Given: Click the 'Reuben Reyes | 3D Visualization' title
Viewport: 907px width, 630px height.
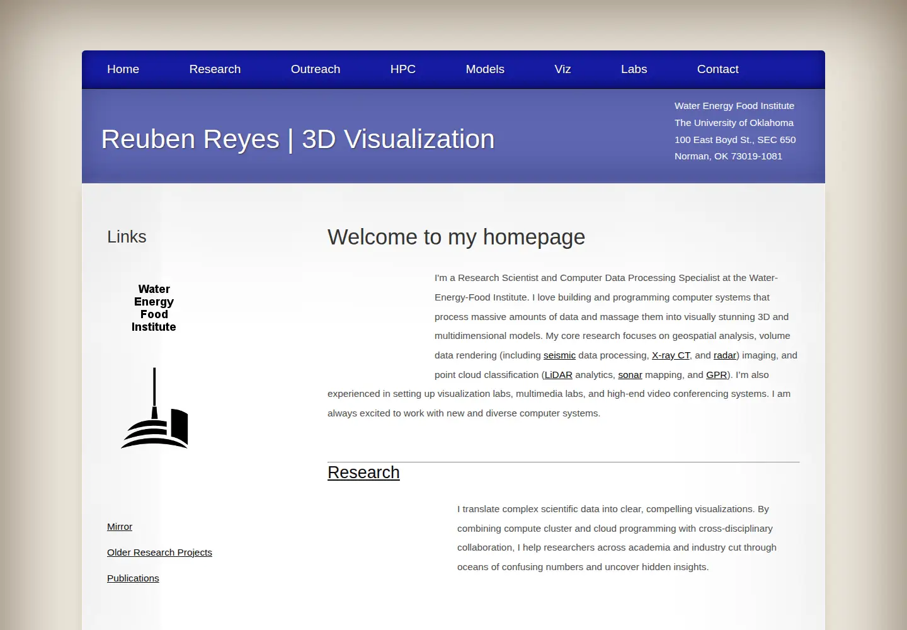Looking at the screenshot, I should click(x=298, y=139).
